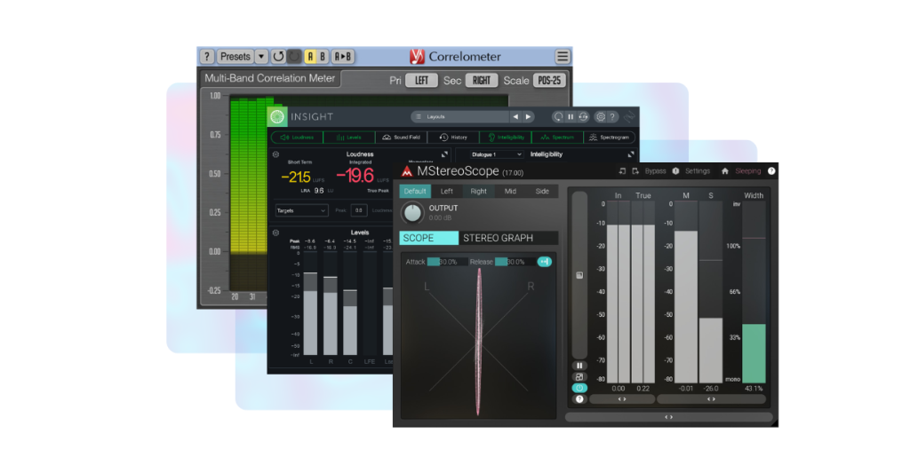The height and width of the screenshot is (465, 910).
Task: Pause Insight metering
Action: point(571,116)
